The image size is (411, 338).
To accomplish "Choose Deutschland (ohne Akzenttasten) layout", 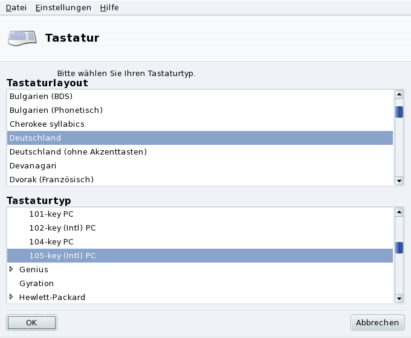I will coord(78,151).
